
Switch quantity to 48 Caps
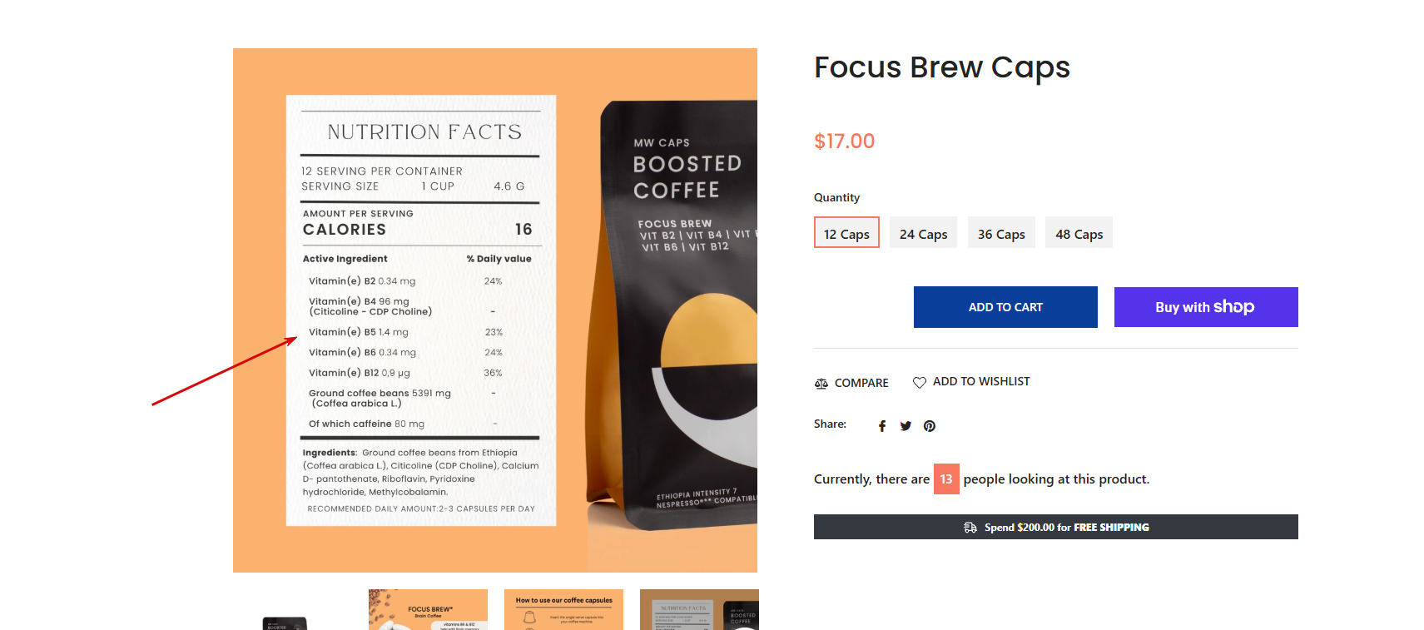[x=1079, y=233]
